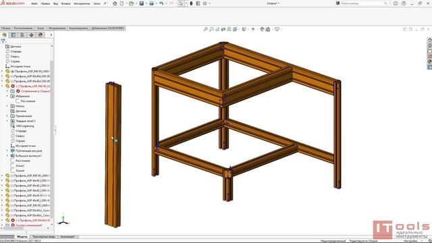This screenshot has height=243, width=432.
Task: Open the Help question mark icon
Action: coord(404,3)
